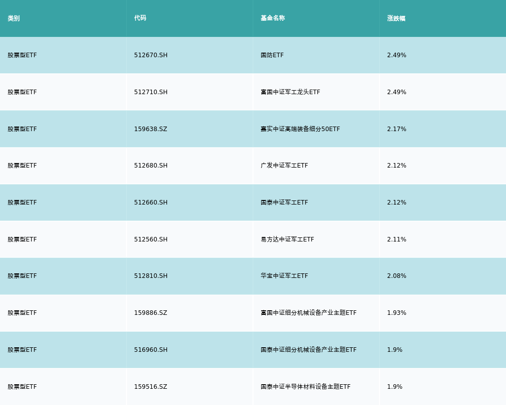
Task: Click 股票型ETF in the 159516.SZ row
Action: (x=22, y=387)
